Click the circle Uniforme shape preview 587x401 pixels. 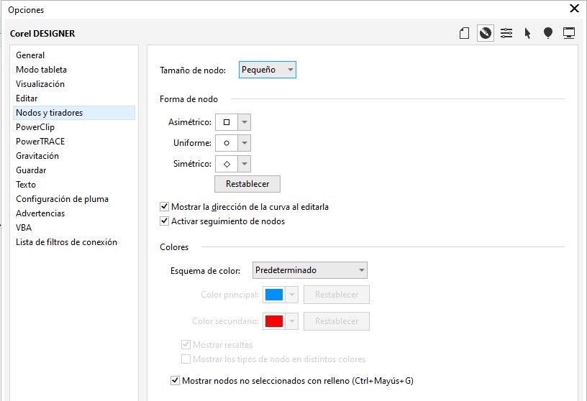click(227, 143)
